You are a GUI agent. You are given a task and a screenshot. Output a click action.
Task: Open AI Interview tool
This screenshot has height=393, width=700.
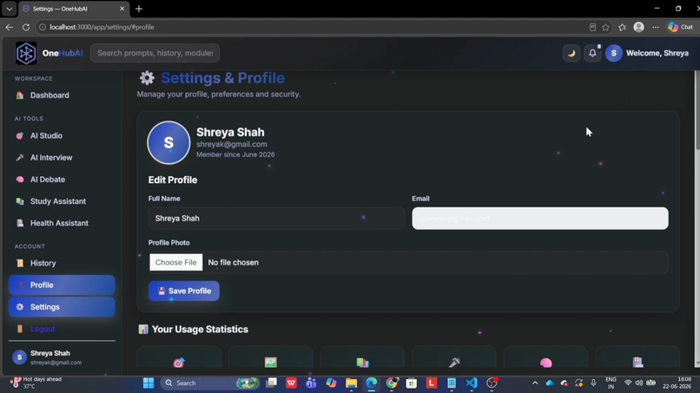(62, 158)
